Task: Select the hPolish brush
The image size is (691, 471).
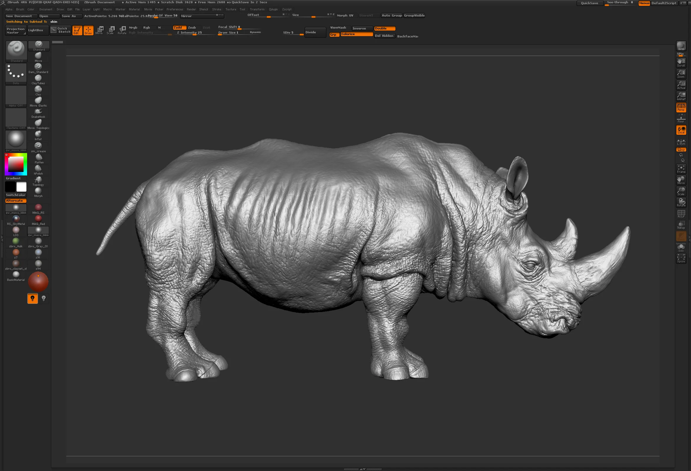Action: coord(38,170)
